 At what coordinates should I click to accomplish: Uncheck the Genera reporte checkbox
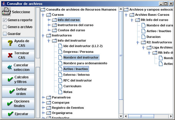5,20
